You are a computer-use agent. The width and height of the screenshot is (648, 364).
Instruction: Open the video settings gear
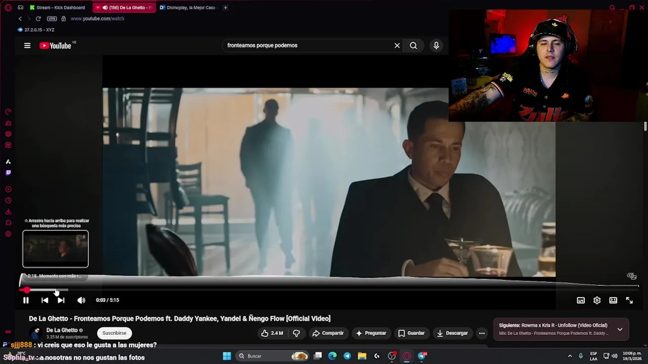597,300
